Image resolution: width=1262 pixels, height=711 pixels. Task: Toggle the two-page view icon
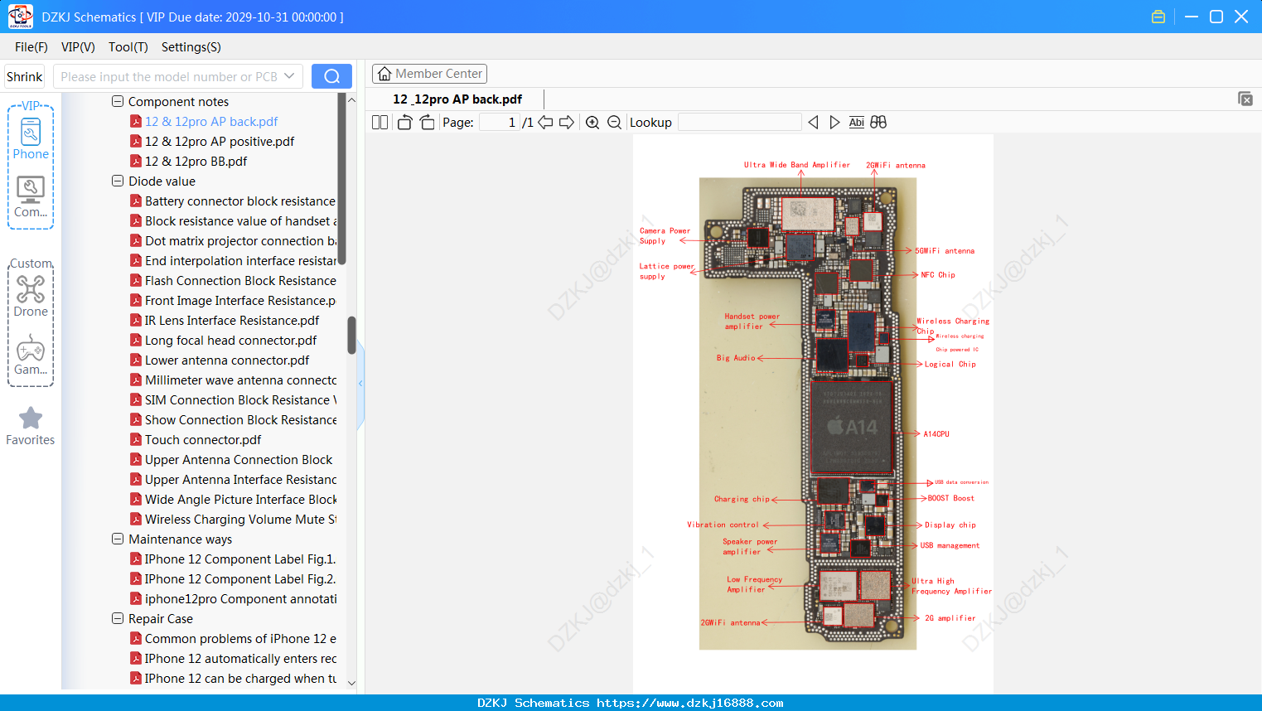click(380, 123)
